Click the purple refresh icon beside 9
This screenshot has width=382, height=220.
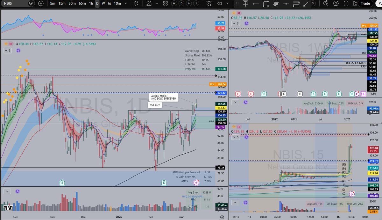click(18, 50)
